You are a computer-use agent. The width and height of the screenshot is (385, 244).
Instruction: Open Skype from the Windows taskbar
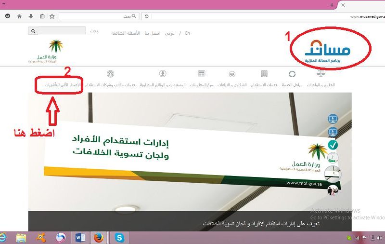(x=119, y=237)
